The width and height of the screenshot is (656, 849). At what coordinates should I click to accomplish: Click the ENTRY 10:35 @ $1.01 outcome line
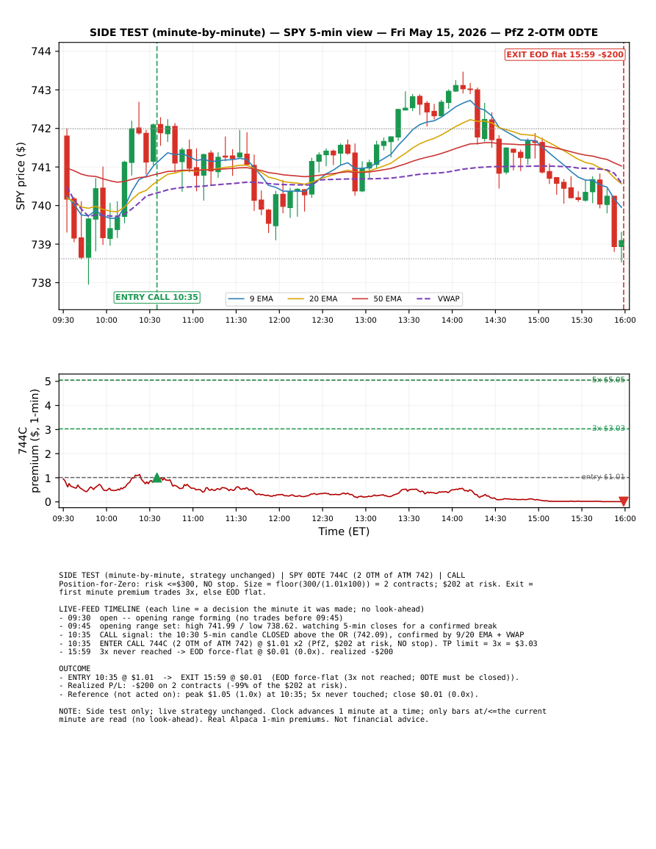click(x=289, y=677)
